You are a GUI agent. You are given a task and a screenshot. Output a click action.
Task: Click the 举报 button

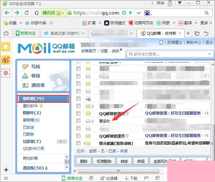tap(141, 161)
